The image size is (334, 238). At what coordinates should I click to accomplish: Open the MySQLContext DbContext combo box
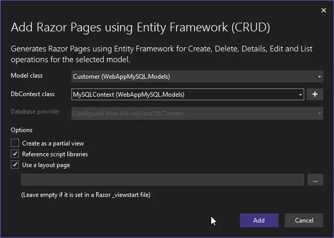click(x=185, y=95)
